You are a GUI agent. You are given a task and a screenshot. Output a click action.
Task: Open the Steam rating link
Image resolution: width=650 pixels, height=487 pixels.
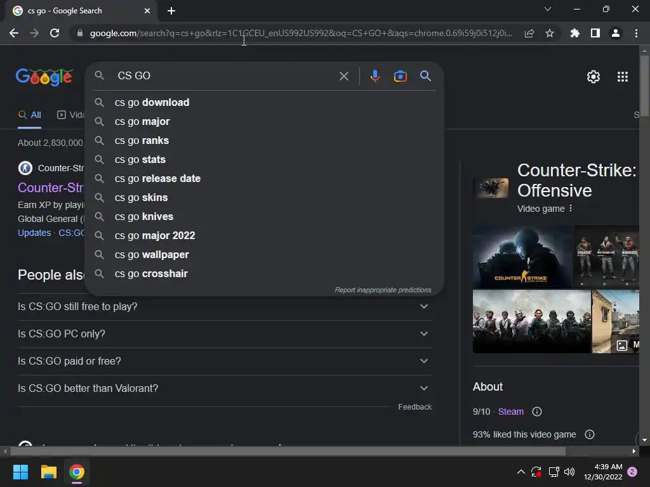click(x=511, y=412)
